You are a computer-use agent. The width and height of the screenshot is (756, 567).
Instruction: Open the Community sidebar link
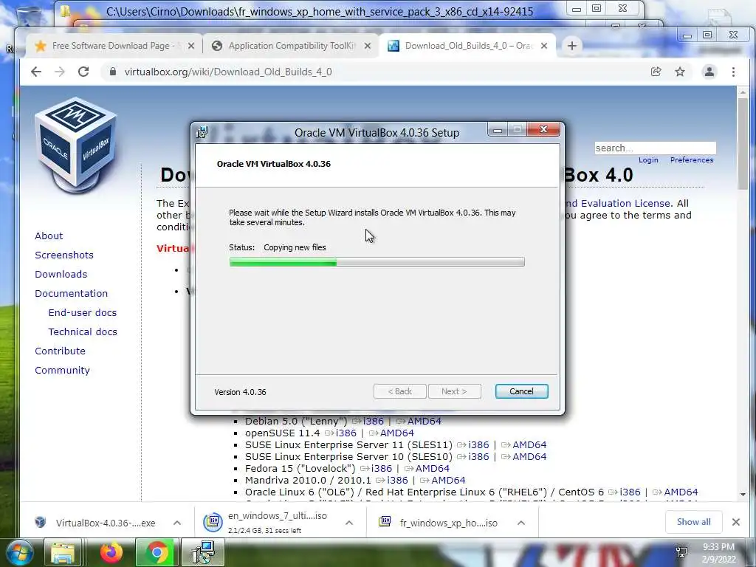(x=62, y=371)
